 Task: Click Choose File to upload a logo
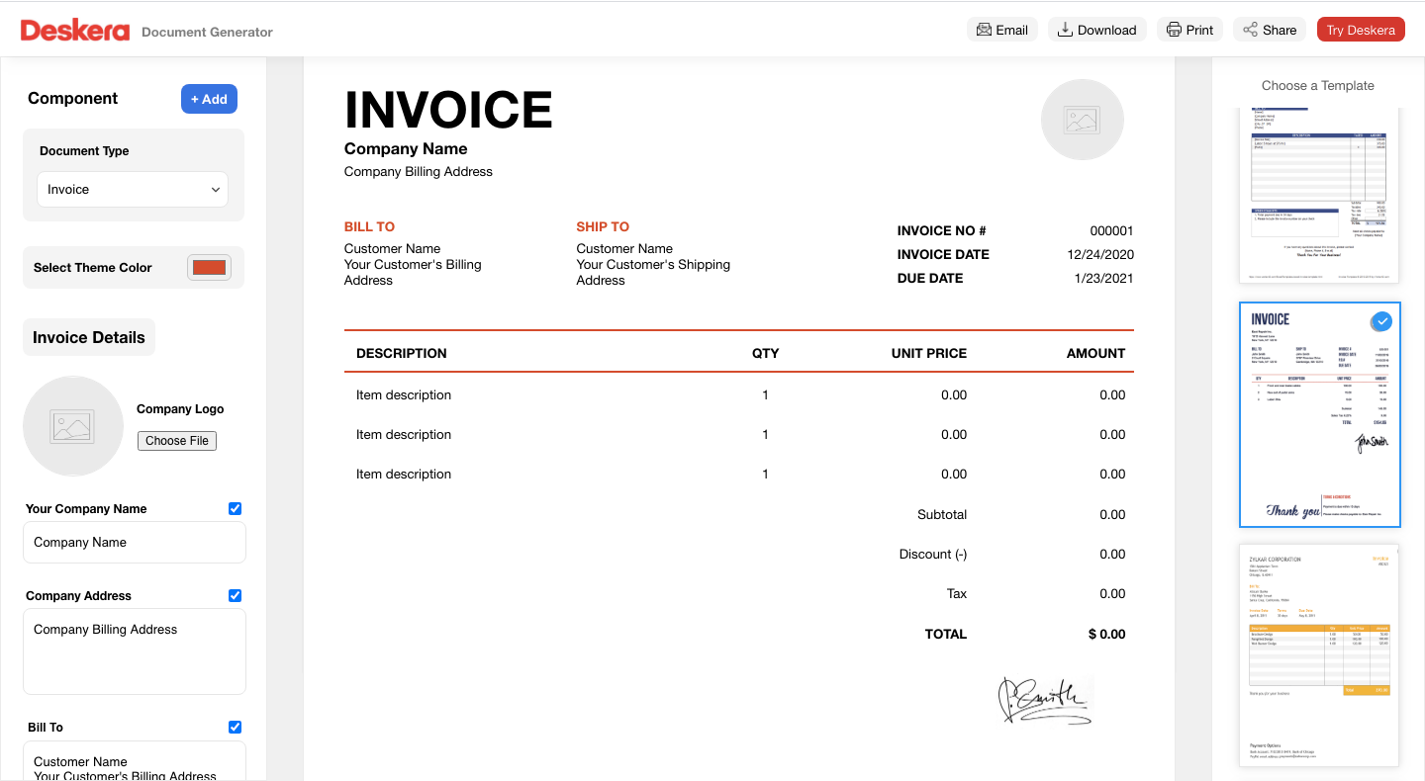(x=176, y=440)
